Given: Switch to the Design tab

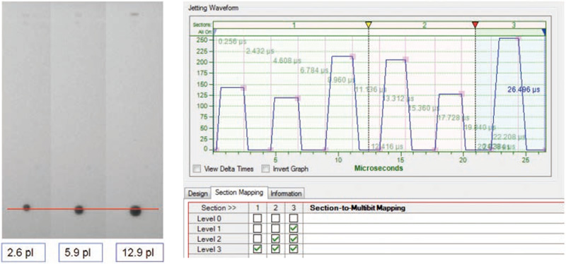Looking at the screenshot, I should tap(198, 193).
